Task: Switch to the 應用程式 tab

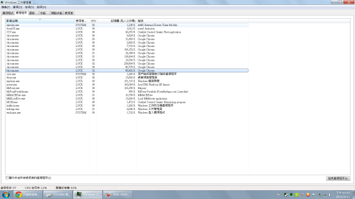Action: click(8, 13)
